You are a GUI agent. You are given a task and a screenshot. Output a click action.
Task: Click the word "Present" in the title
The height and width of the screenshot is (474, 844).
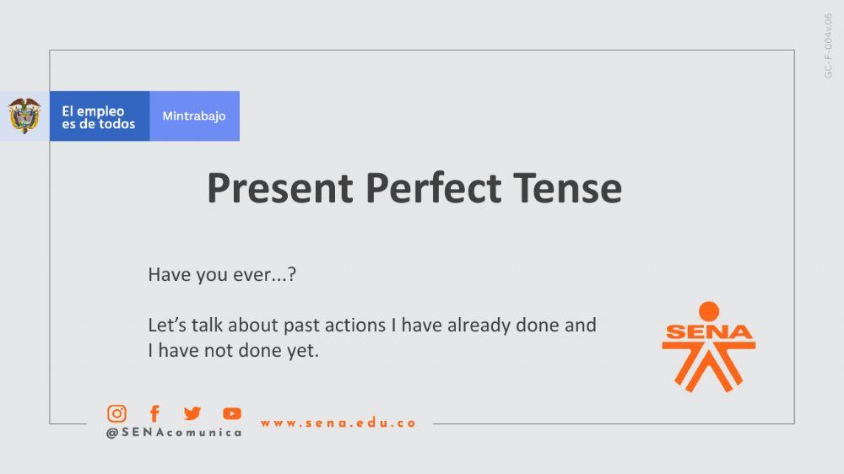tap(280, 188)
